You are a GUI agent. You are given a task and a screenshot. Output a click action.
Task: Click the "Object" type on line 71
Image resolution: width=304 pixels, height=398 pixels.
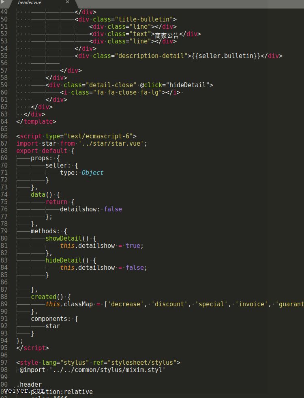pos(92,172)
